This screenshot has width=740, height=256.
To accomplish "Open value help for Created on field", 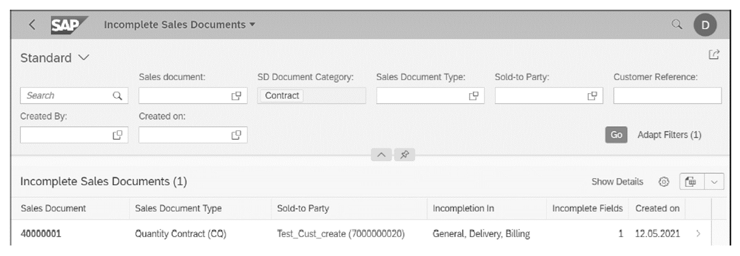I will click(x=236, y=135).
